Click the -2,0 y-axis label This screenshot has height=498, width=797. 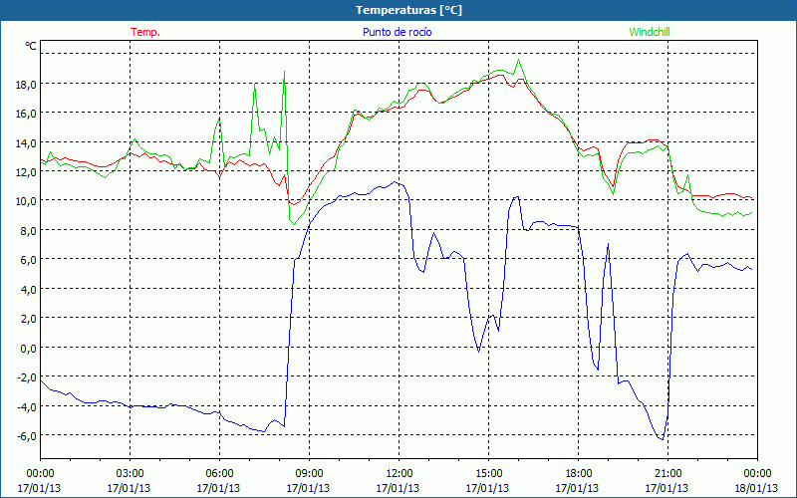(x=27, y=377)
